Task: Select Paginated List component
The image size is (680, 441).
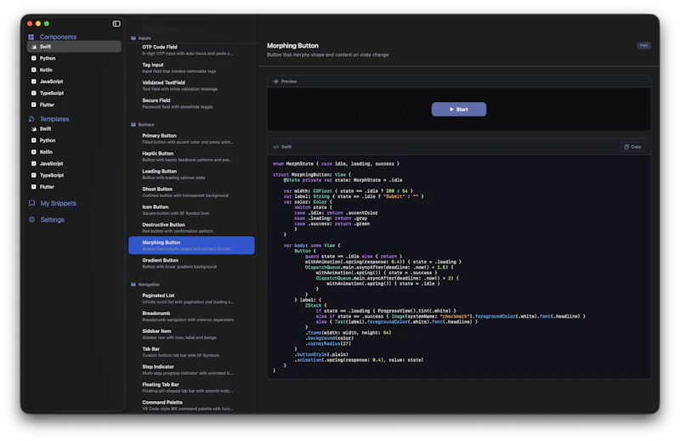Action: pos(192,298)
